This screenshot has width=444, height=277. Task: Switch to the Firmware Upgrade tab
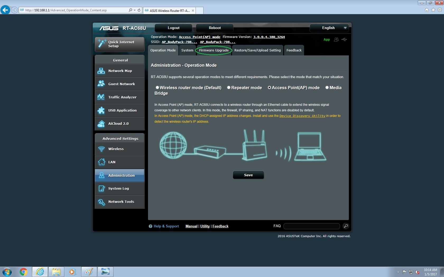click(x=214, y=50)
